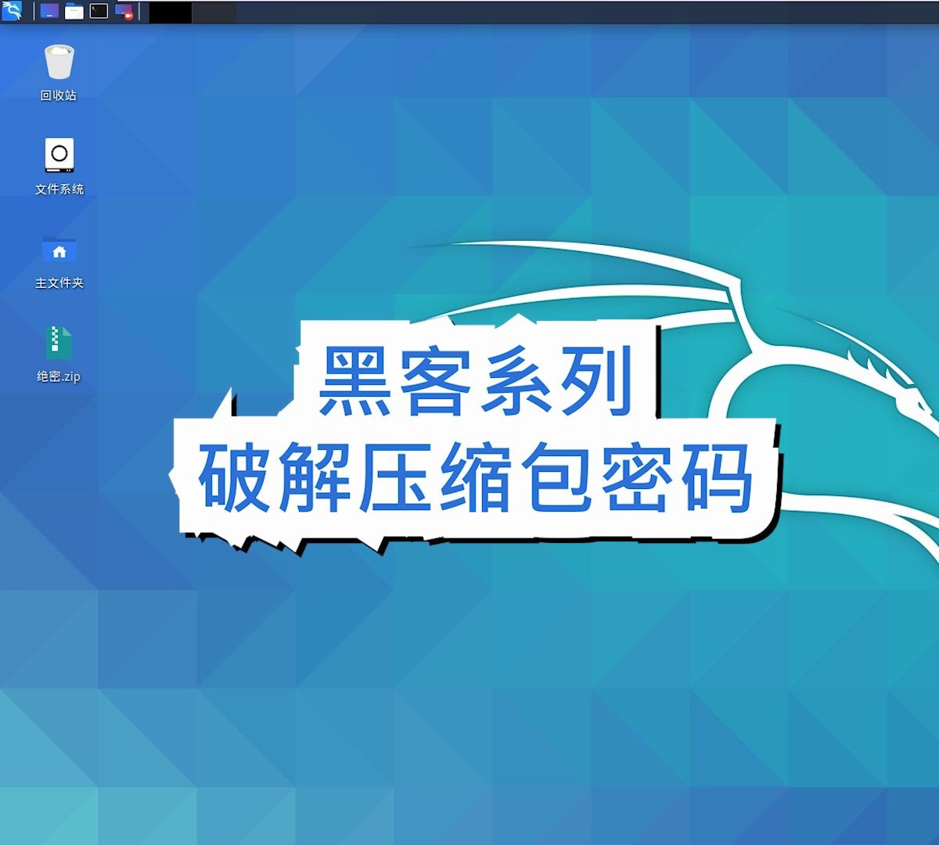Select the 回收站 trash icon

pyautogui.click(x=59, y=62)
